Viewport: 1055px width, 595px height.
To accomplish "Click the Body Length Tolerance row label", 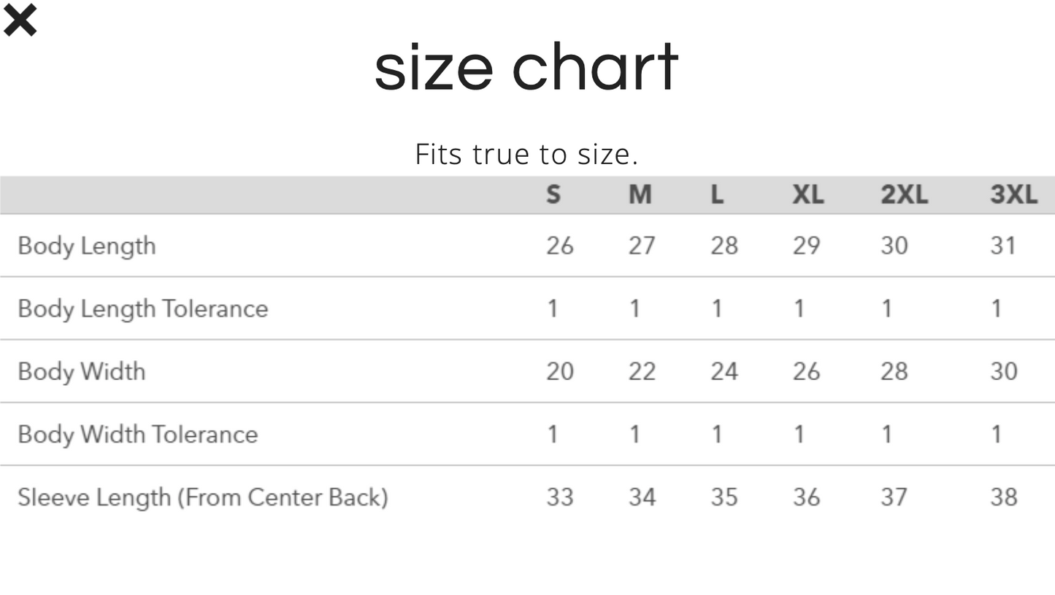I will point(143,308).
